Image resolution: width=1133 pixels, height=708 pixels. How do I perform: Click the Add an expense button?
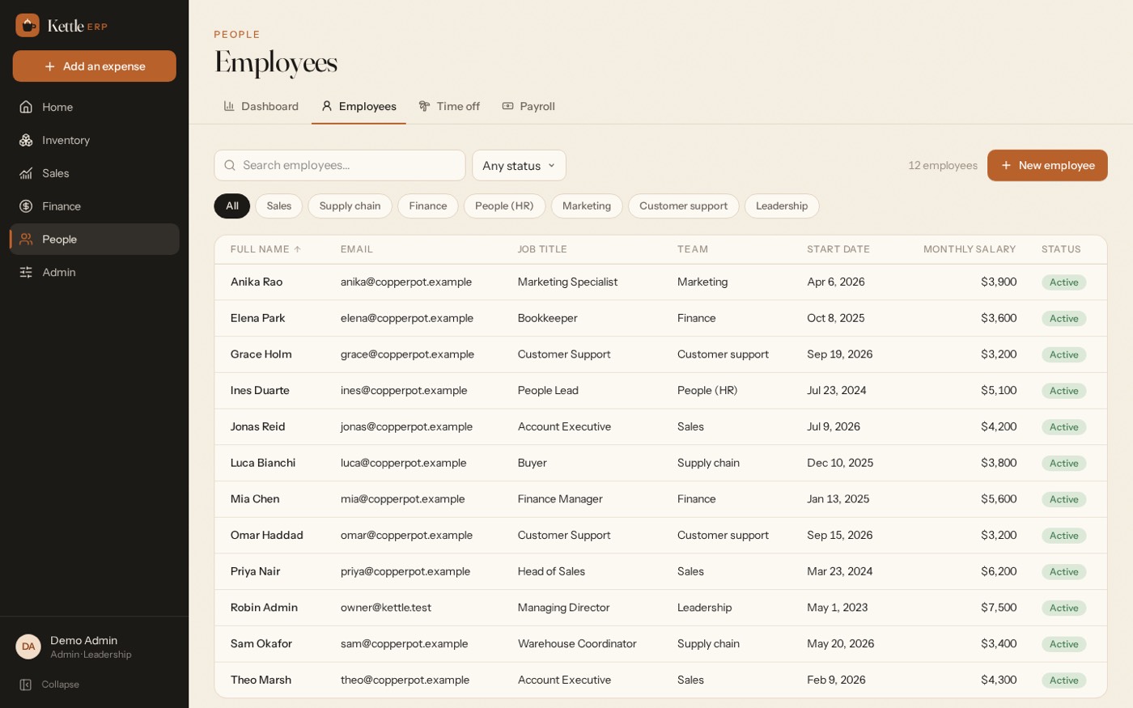tap(95, 66)
